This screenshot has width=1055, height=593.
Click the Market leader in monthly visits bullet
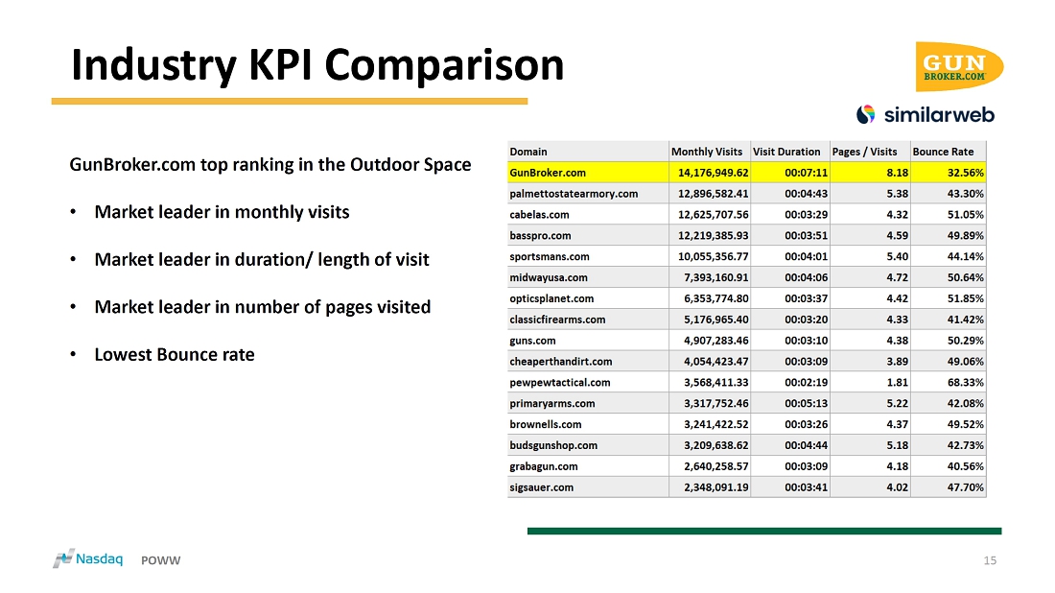pos(223,212)
